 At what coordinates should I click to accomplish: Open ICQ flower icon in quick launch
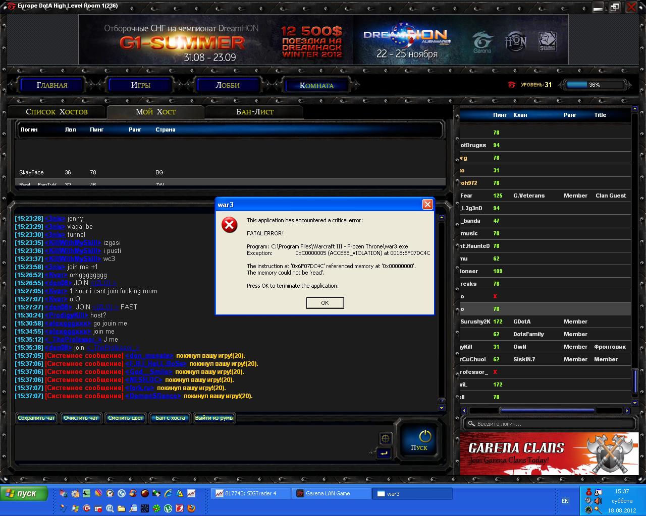click(156, 508)
